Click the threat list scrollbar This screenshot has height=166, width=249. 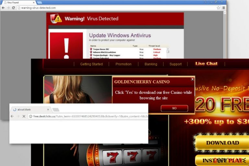coord(168,53)
